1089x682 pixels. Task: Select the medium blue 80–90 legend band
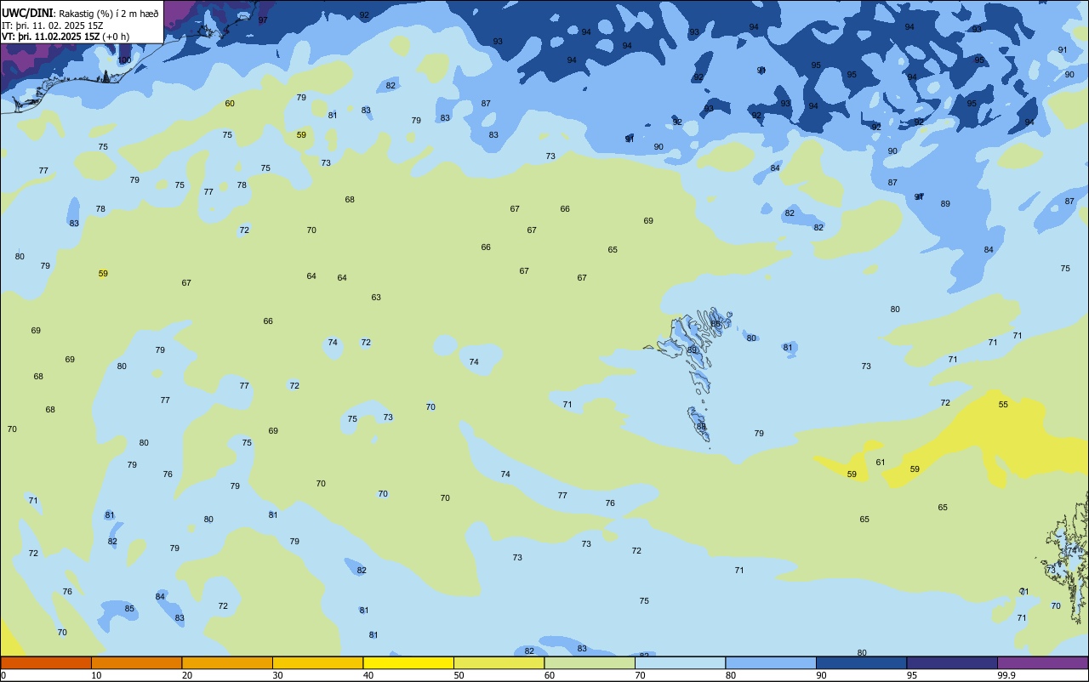click(771, 662)
